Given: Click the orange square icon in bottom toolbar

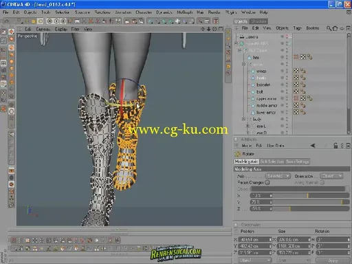Looking at the screenshot, I should (27, 241).
